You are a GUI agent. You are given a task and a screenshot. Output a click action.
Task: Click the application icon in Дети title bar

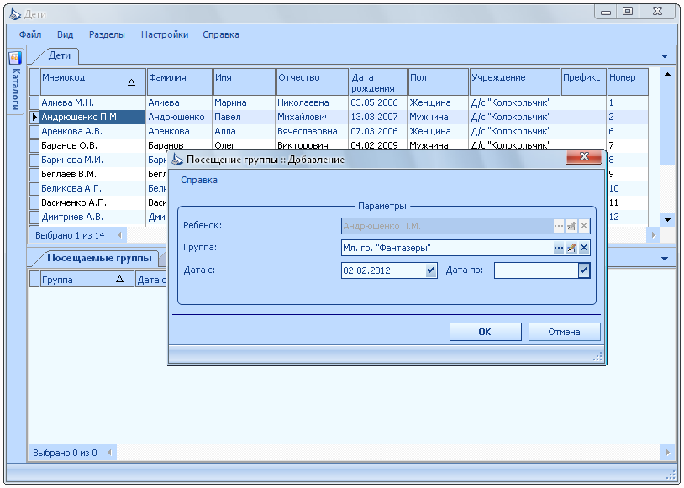15,14
